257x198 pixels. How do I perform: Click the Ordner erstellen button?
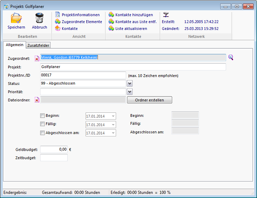pyautogui.click(x=149, y=100)
